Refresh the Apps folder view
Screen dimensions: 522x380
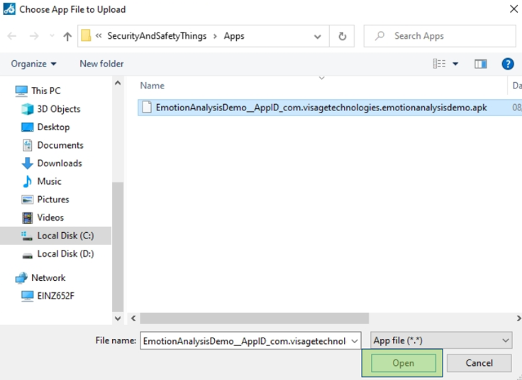343,36
